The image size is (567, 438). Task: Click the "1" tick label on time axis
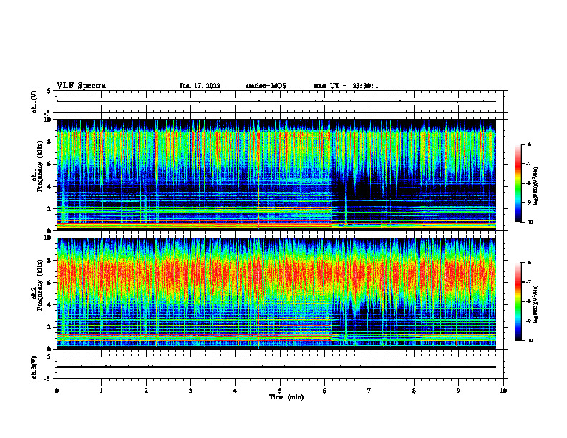click(x=101, y=391)
